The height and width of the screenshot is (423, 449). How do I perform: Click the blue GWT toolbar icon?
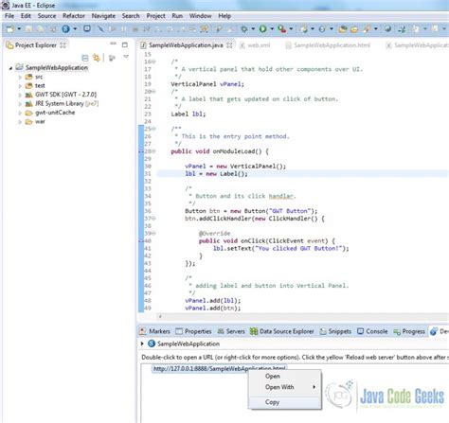pos(65,29)
